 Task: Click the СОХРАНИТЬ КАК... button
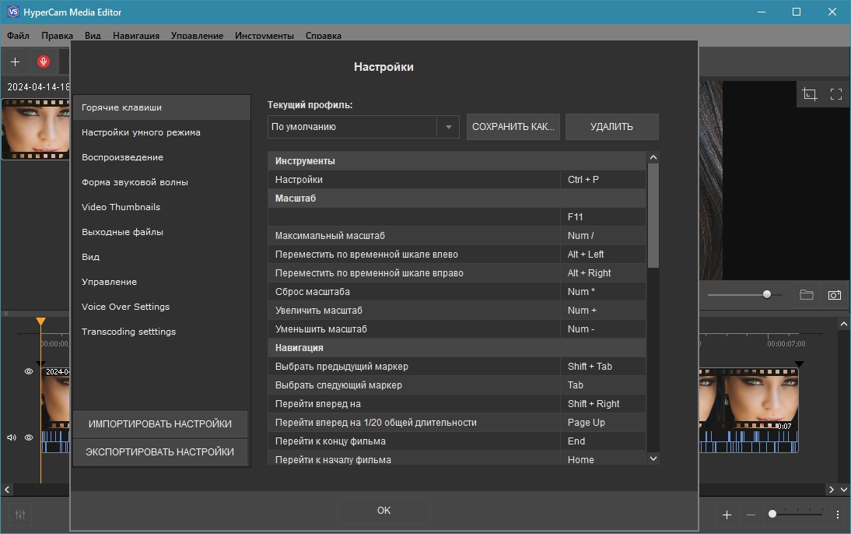click(x=513, y=127)
